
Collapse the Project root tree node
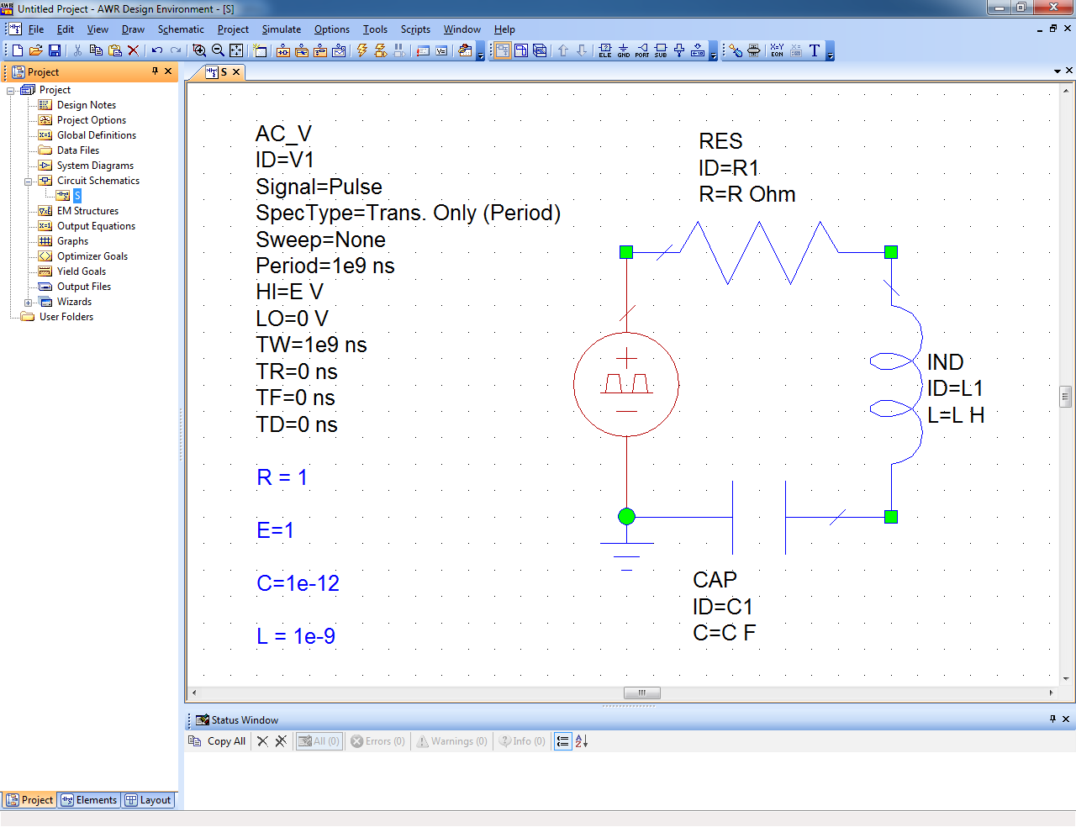click(x=11, y=90)
